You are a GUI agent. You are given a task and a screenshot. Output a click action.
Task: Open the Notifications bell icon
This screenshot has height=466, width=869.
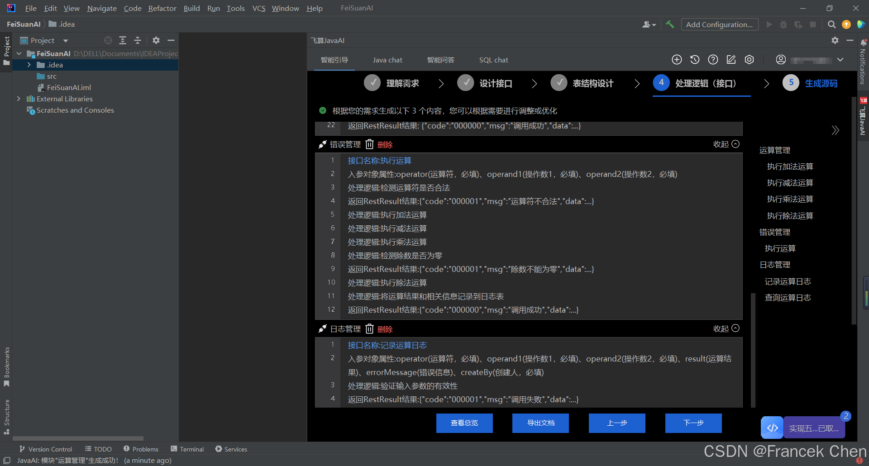point(863,42)
